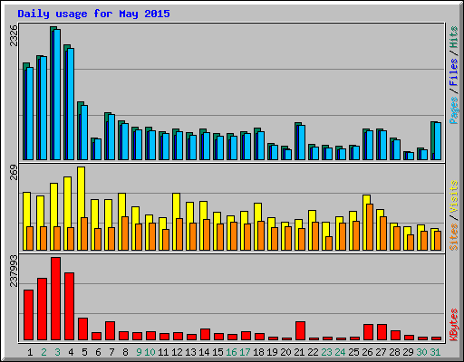Select the tallest red KBytes bar for day 3
464x362 pixels.
55,299
